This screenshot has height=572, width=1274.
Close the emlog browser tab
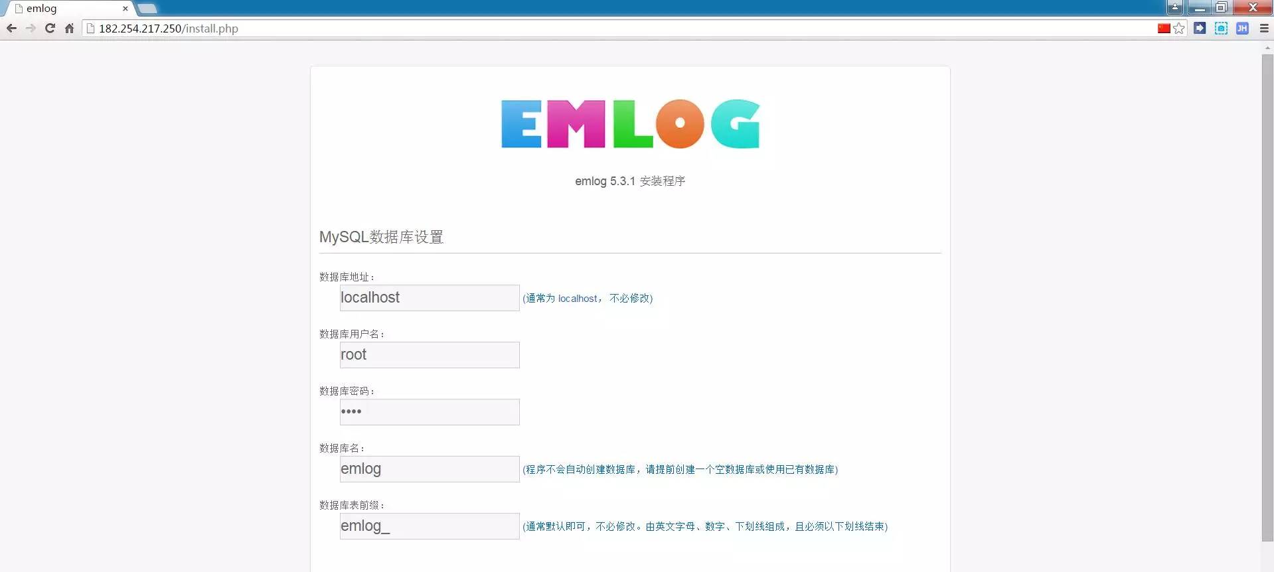click(125, 9)
